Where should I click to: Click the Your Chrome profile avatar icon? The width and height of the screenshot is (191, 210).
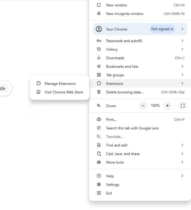tap(99, 29)
